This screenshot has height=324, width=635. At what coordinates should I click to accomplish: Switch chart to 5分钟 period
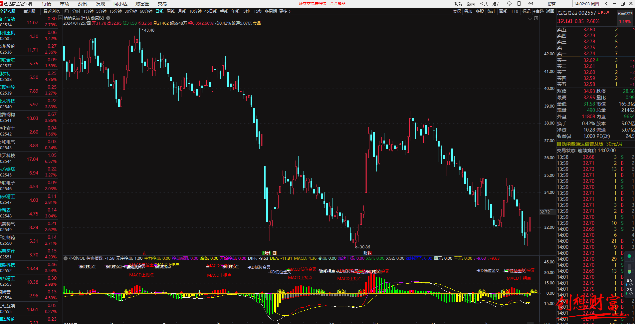pos(102,11)
